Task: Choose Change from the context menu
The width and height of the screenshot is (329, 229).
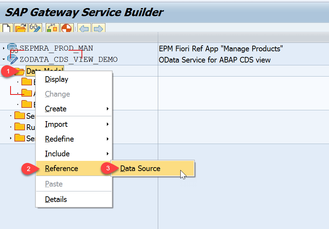Action: [x=74, y=94]
